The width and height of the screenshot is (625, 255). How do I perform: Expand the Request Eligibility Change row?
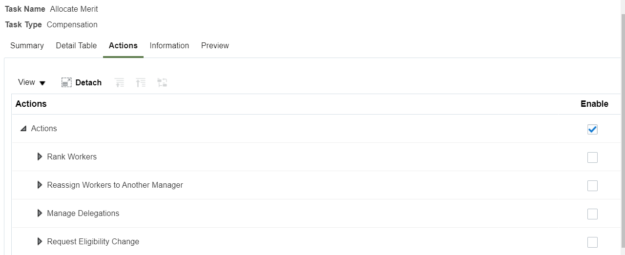click(40, 242)
